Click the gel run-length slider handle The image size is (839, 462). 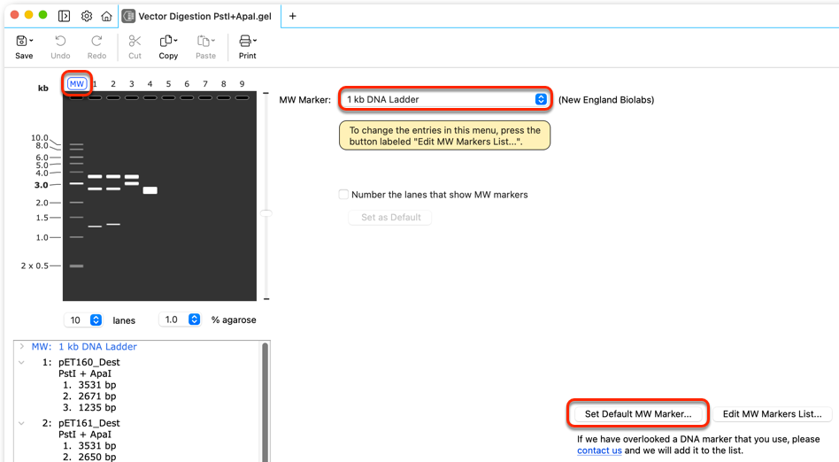click(x=266, y=213)
